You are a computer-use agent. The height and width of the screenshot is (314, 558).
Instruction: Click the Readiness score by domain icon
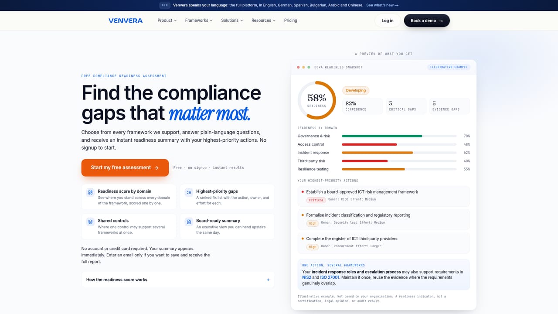(x=90, y=192)
